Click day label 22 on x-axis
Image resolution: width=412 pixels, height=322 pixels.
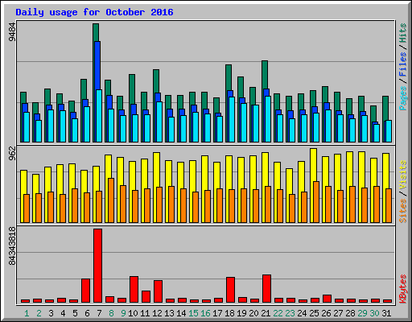pos(278,313)
